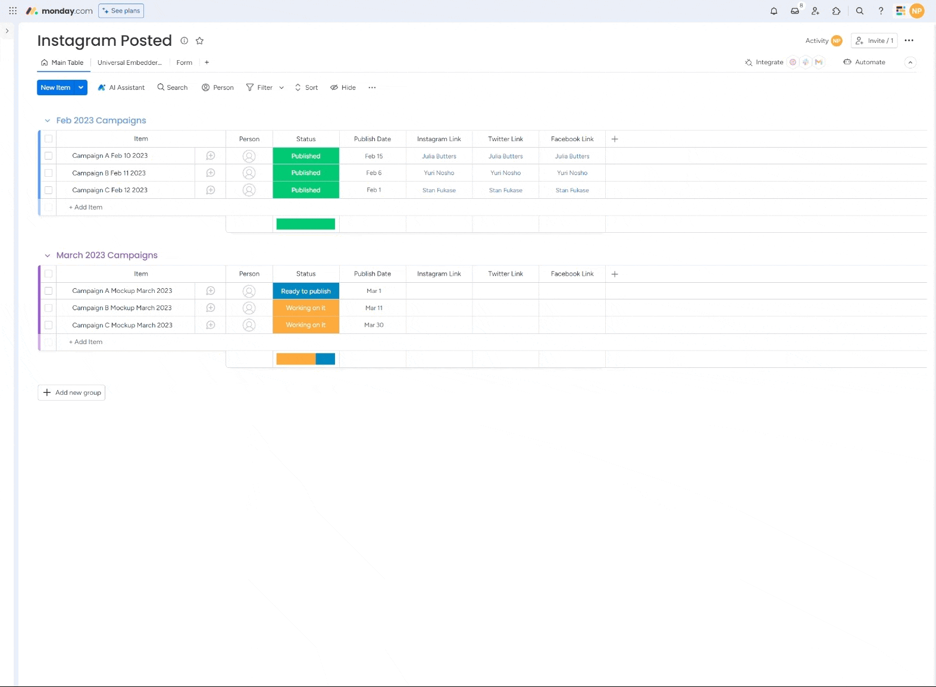Open the inbox tray icon
This screenshot has width=936, height=687.
pos(794,11)
